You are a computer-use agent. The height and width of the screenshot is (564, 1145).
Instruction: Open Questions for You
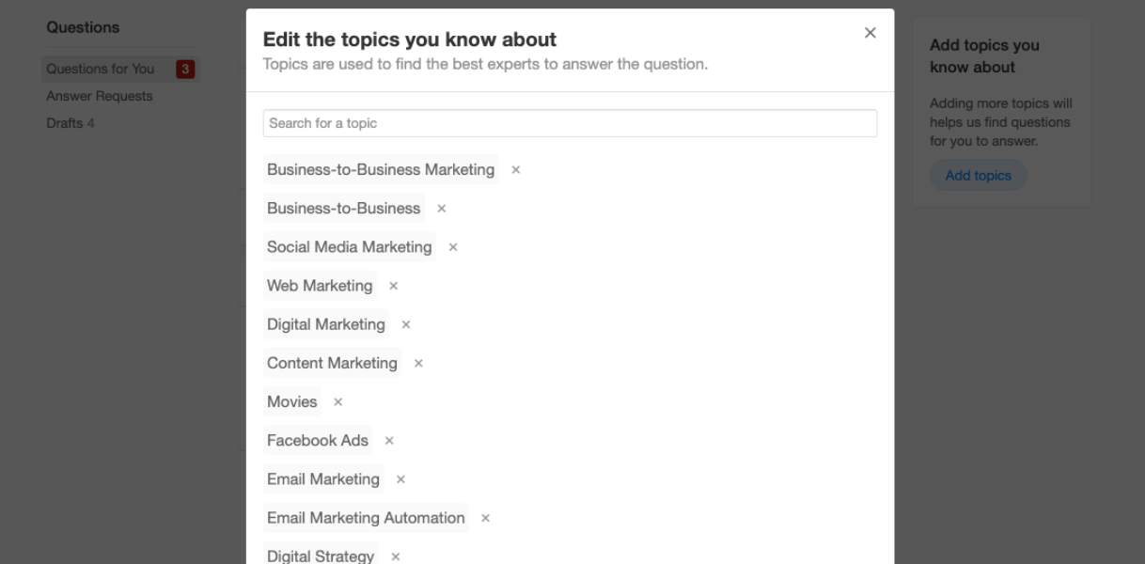pos(101,69)
